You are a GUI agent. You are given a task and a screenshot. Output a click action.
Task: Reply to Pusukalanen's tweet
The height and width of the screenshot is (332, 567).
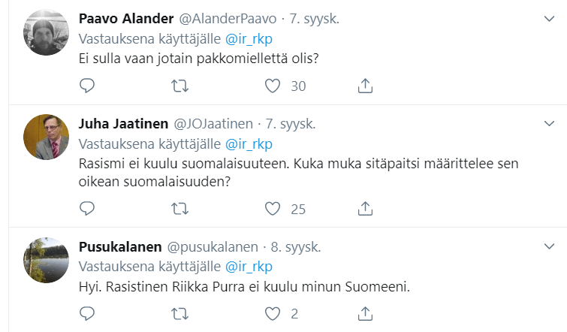(x=88, y=312)
